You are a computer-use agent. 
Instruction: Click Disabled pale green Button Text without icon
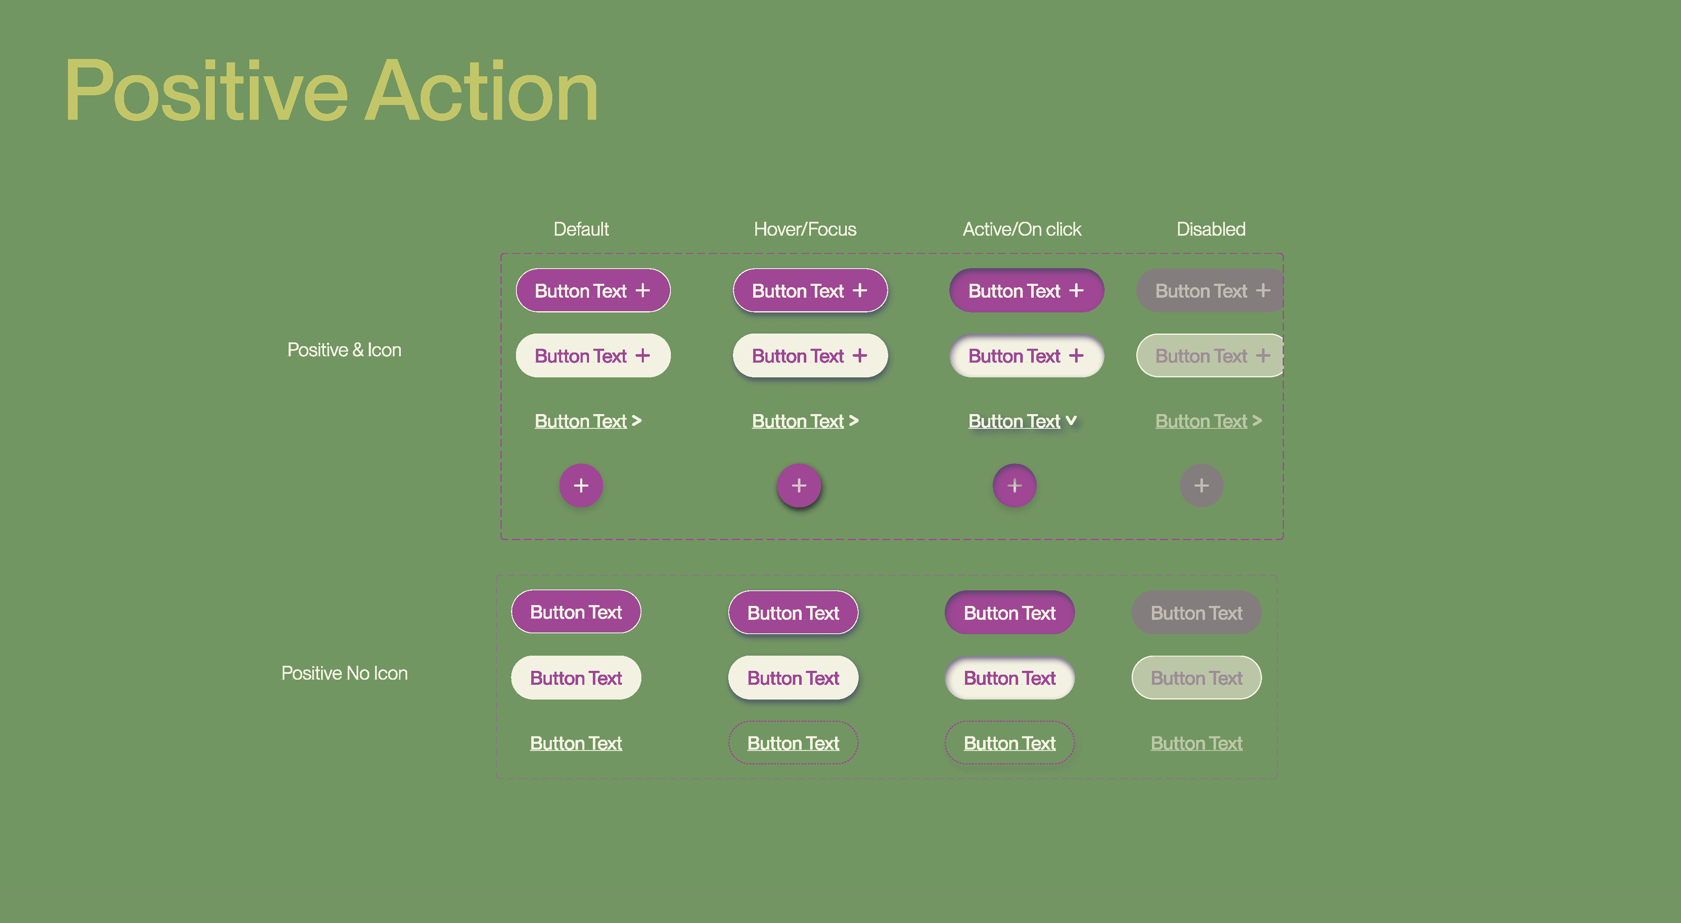(1196, 678)
